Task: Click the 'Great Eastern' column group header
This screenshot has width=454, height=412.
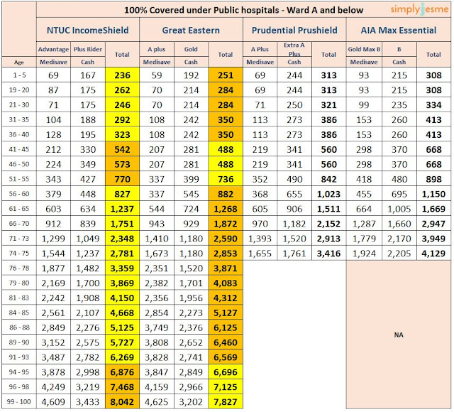Action: (x=191, y=30)
